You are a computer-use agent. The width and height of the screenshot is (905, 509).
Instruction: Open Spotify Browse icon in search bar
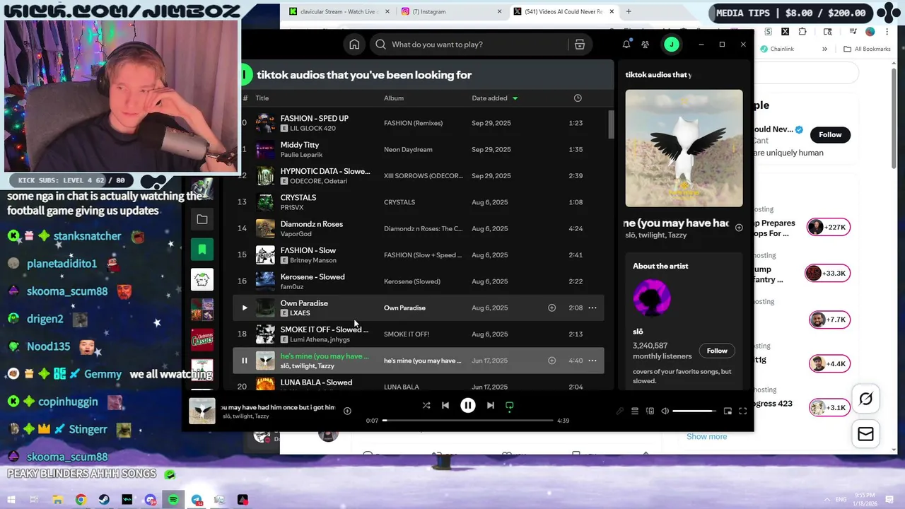coord(580,45)
